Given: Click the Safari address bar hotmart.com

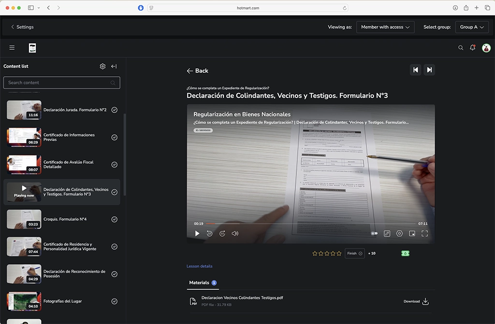Looking at the screenshot, I should tap(248, 8).
